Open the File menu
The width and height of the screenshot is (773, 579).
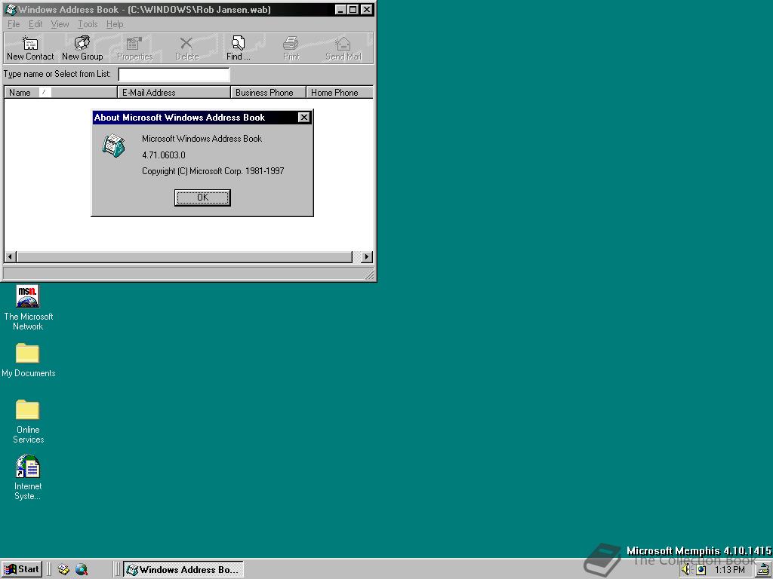pyautogui.click(x=14, y=24)
